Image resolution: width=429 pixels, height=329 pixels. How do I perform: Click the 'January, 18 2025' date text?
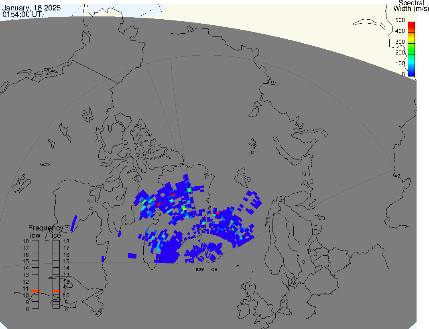tap(31, 8)
